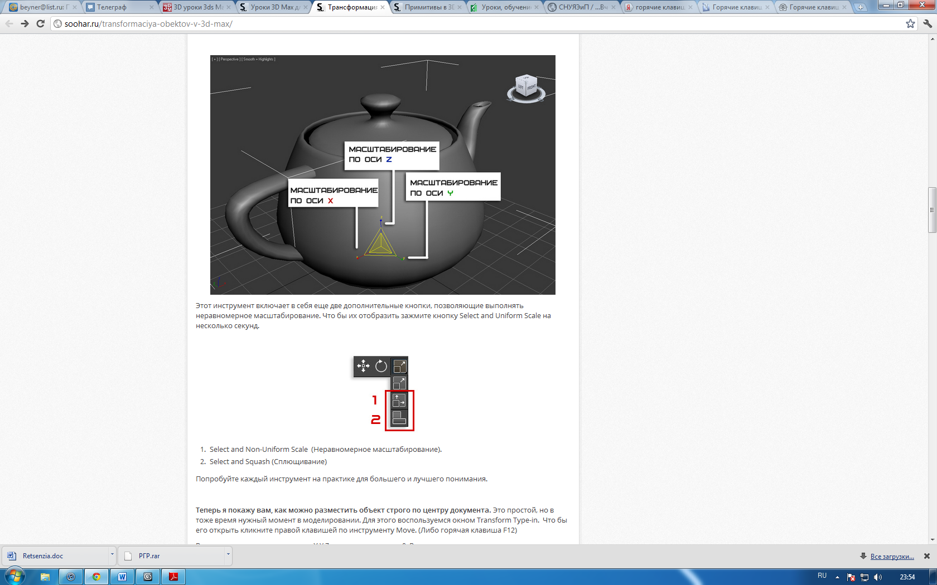Click the network icon in the tray
The height and width of the screenshot is (585, 937).
coord(864,577)
